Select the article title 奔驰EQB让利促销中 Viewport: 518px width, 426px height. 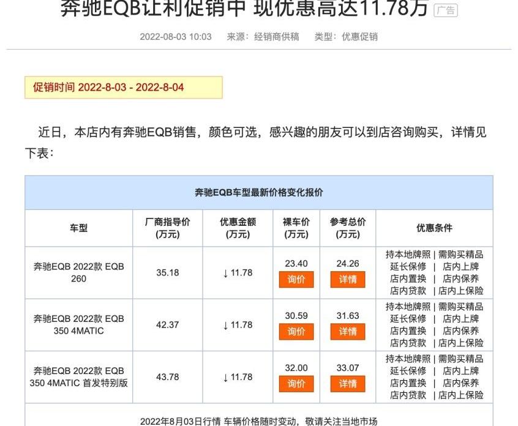click(x=153, y=8)
